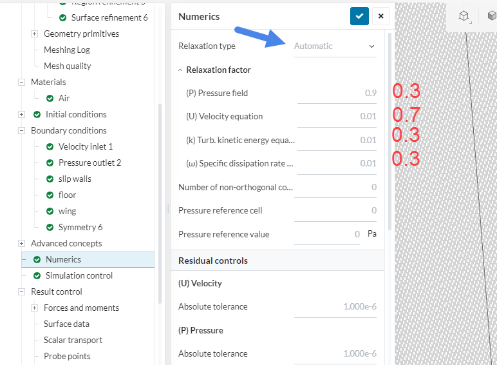
Task: Click the solid shaded cube icon
Action: point(491,16)
